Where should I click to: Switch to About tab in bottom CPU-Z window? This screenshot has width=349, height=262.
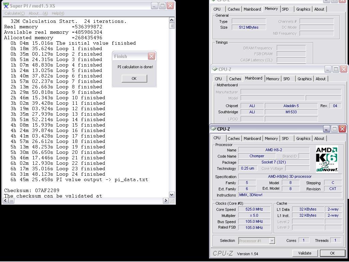point(319,139)
